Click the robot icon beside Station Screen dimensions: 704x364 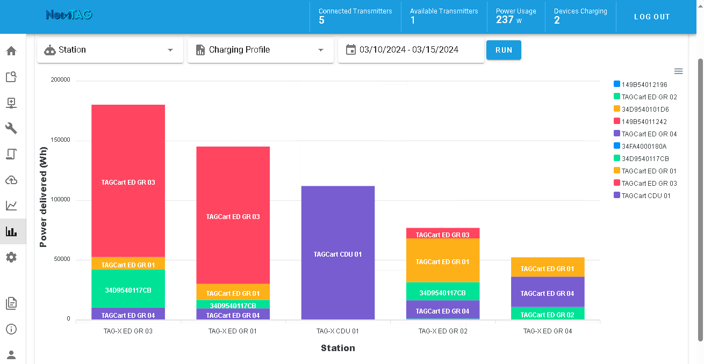[50, 50]
